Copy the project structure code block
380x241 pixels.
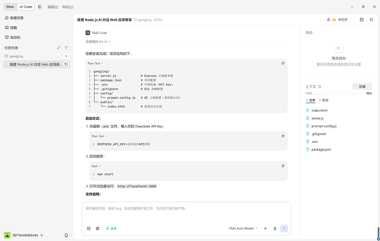(x=283, y=63)
